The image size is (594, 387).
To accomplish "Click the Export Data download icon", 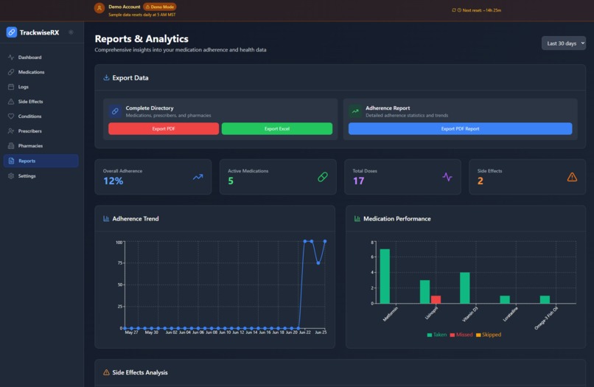I will 106,77.
